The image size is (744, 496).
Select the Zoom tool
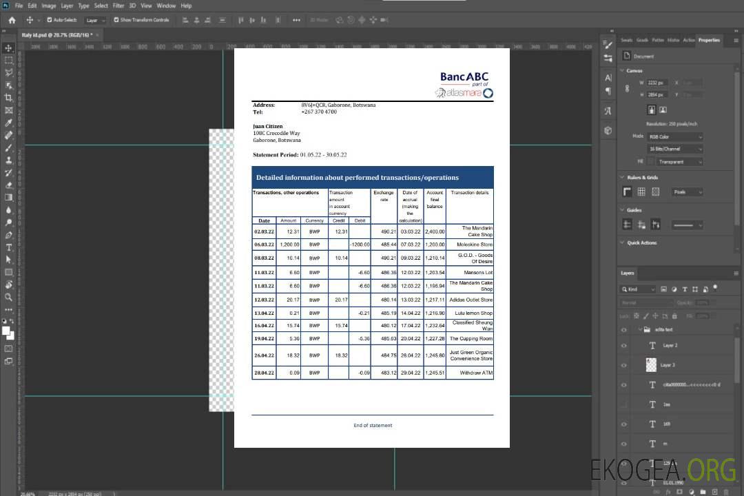[x=8, y=297]
